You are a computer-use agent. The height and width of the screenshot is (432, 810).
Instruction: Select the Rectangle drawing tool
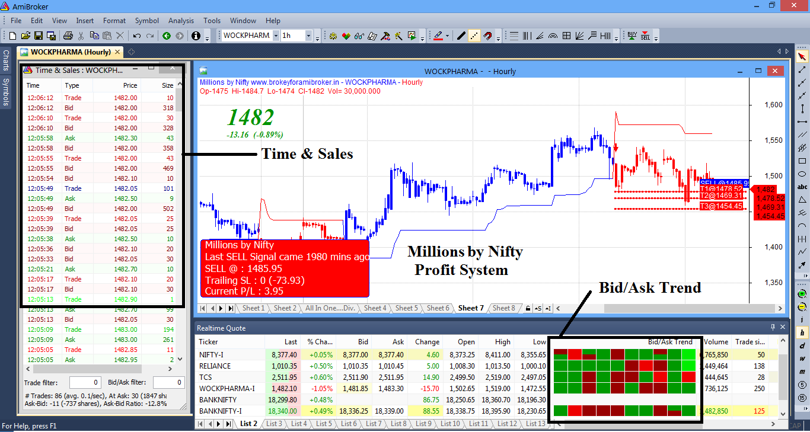click(x=802, y=161)
